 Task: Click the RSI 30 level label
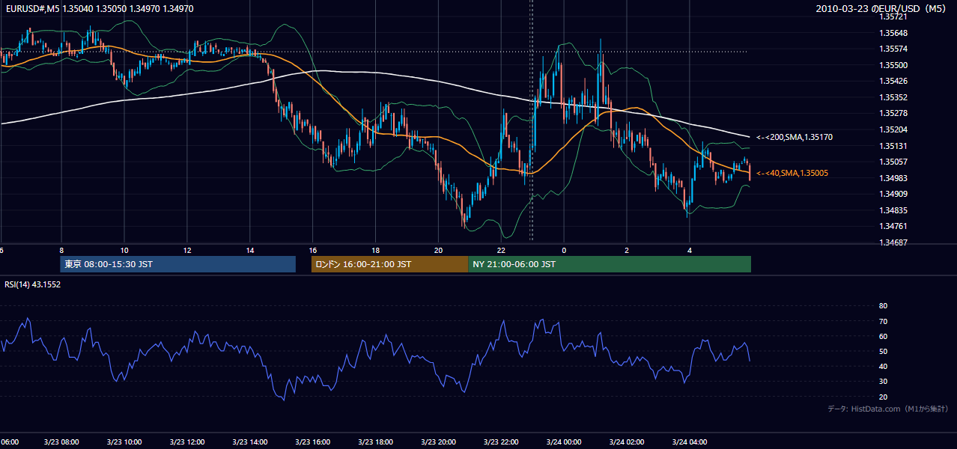point(883,382)
